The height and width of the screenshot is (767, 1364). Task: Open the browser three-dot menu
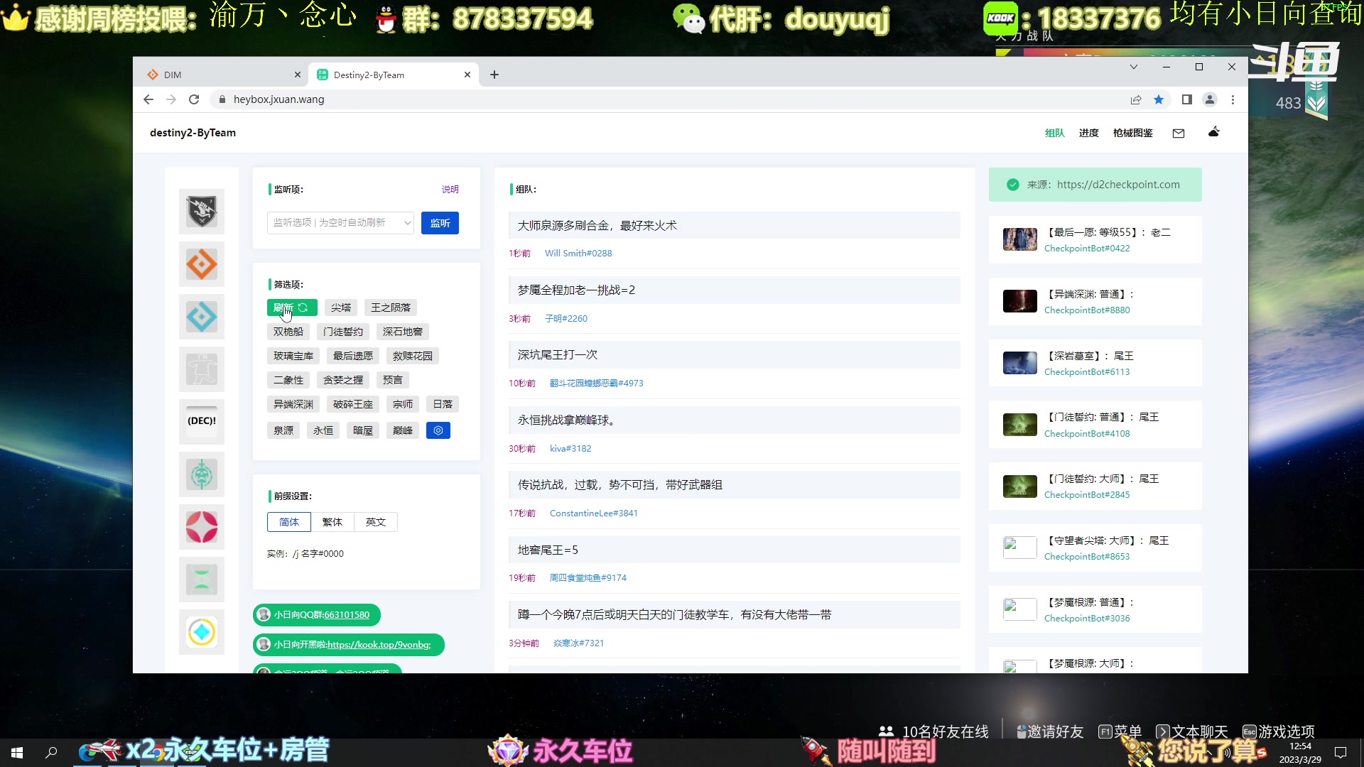[x=1233, y=99]
